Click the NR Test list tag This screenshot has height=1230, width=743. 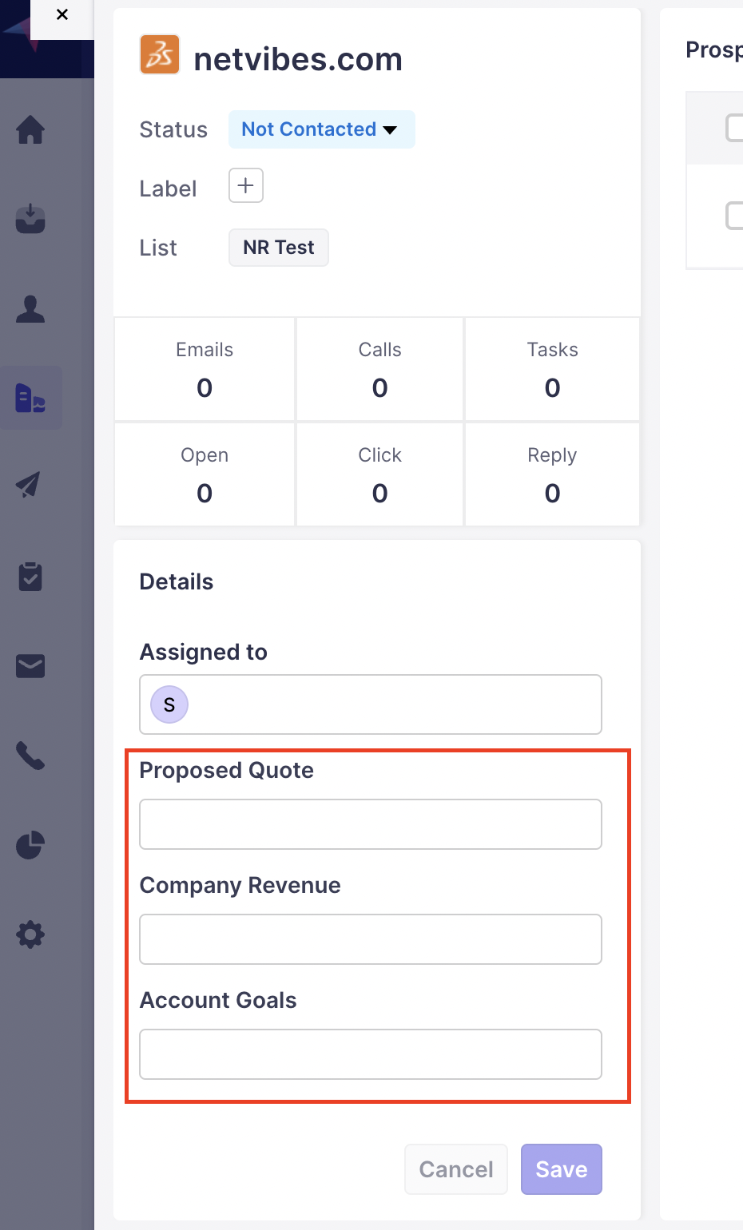click(x=278, y=248)
